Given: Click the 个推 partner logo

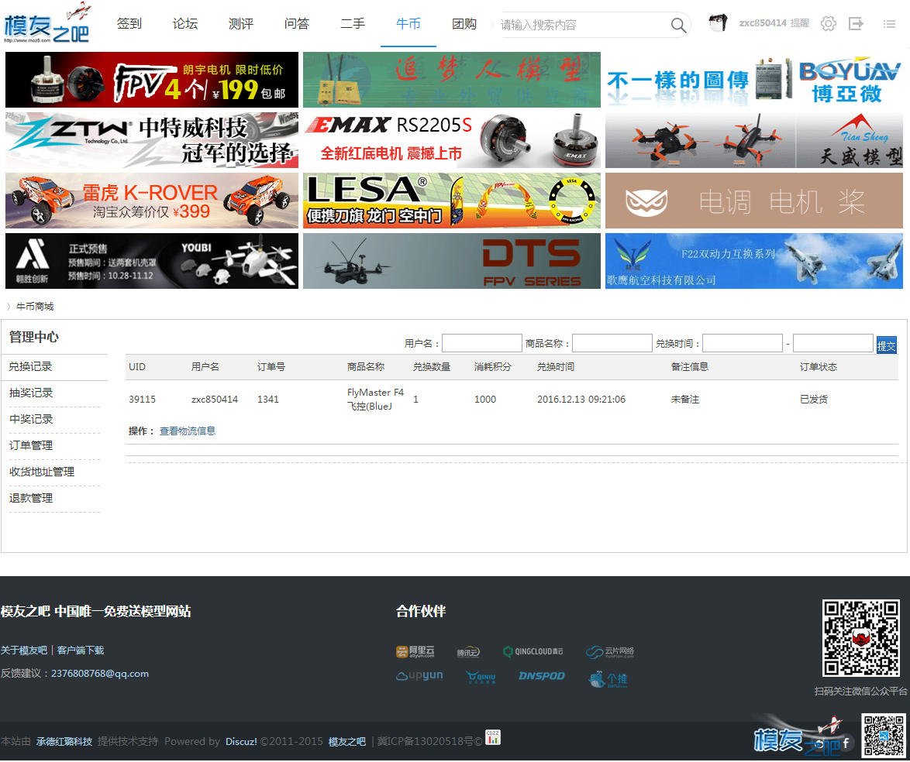Looking at the screenshot, I should click(x=608, y=678).
